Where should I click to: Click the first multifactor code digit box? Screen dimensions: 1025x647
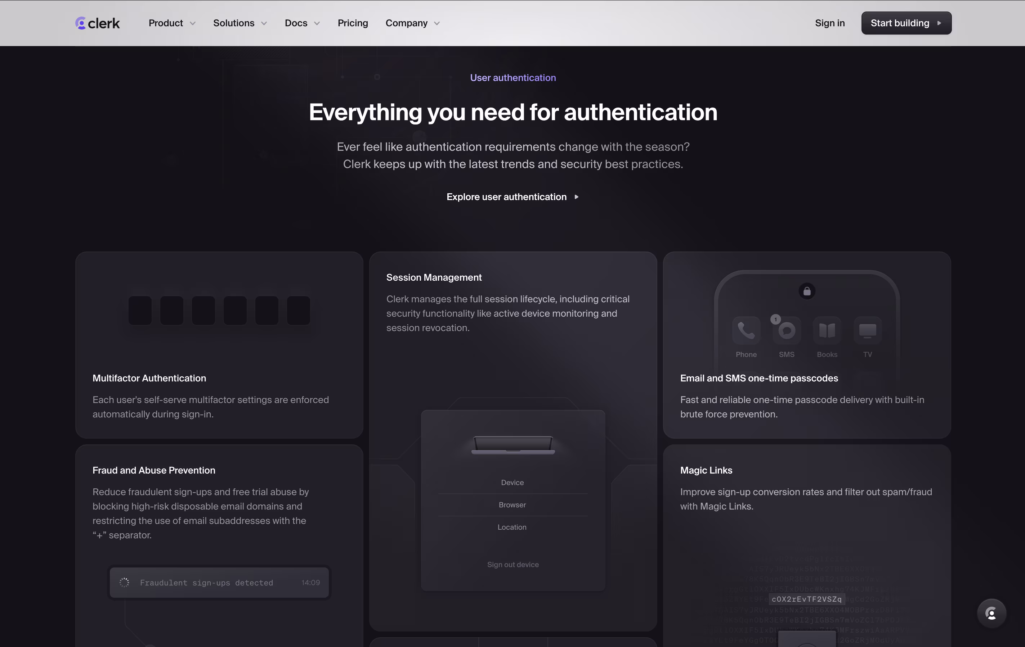140,311
